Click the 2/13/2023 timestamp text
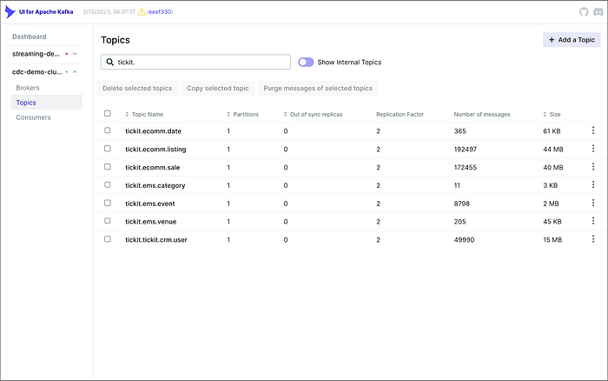Viewport: 608px width, 381px height. [109, 12]
